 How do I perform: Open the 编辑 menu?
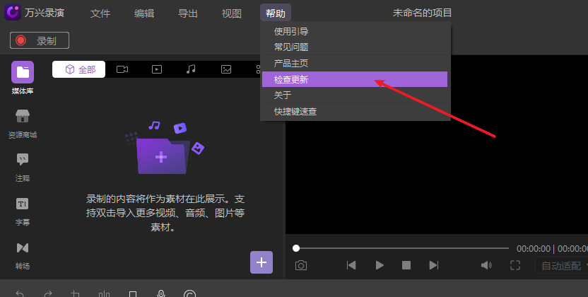click(144, 13)
